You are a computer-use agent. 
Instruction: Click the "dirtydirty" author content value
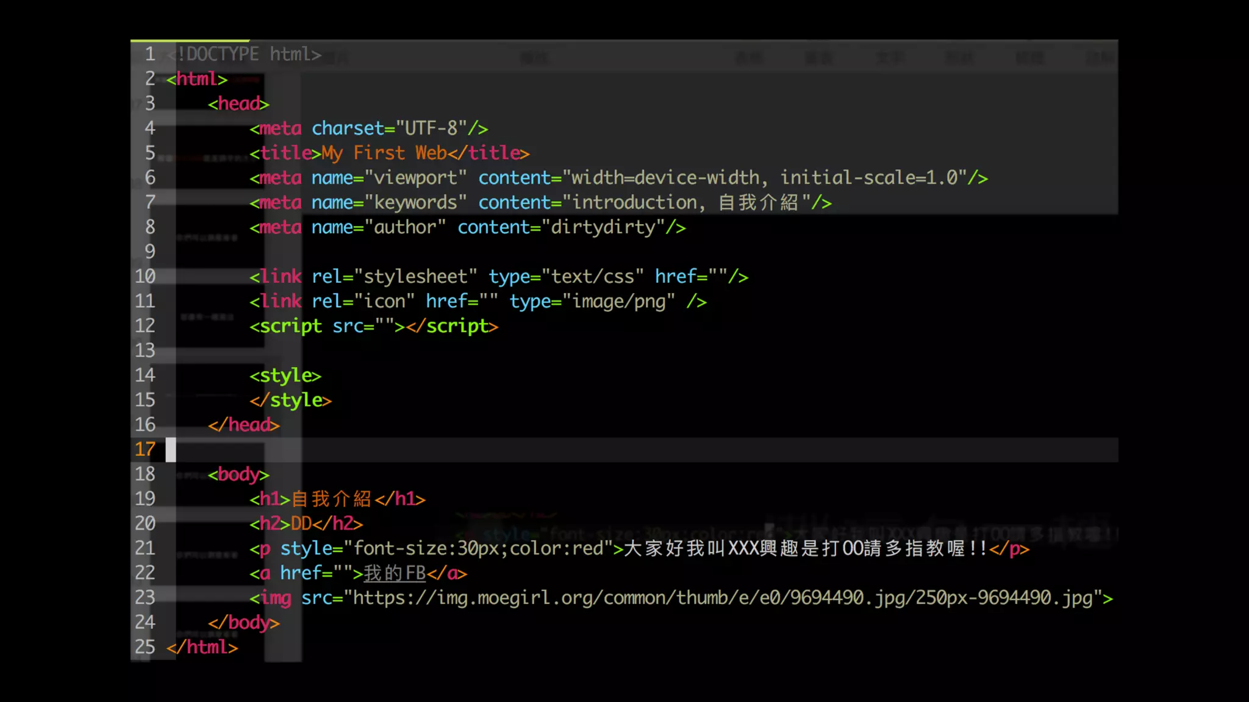(x=603, y=227)
